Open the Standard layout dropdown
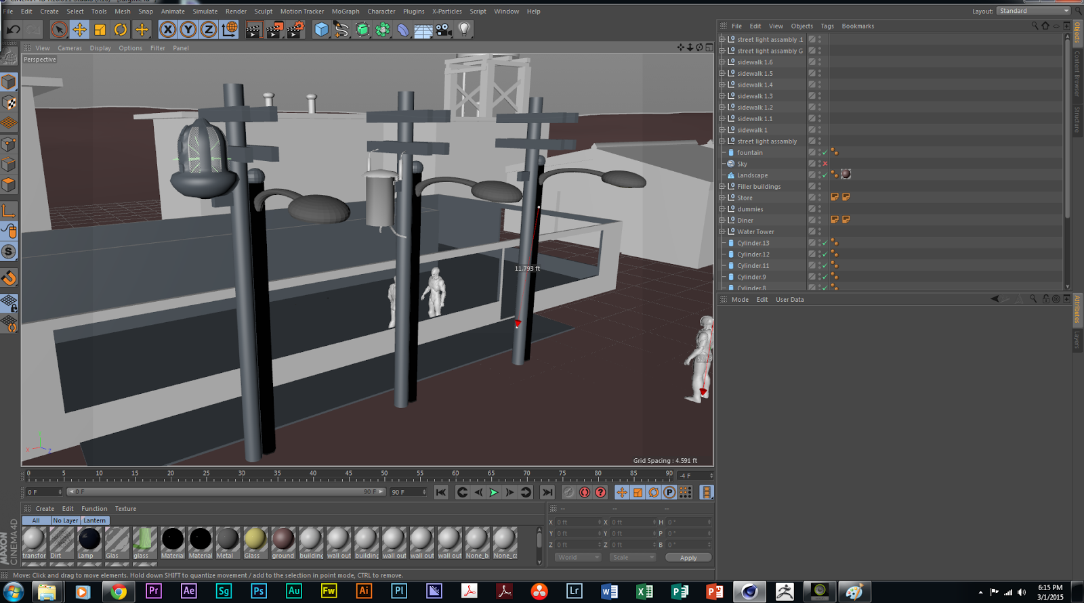The width and height of the screenshot is (1084, 603). click(x=1033, y=11)
